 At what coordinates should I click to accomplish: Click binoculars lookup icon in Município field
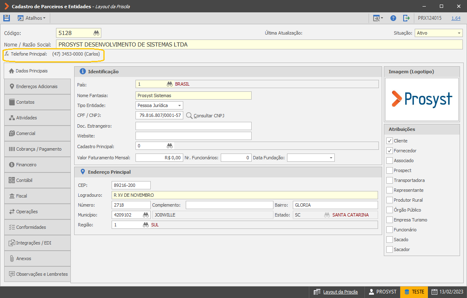(x=146, y=215)
